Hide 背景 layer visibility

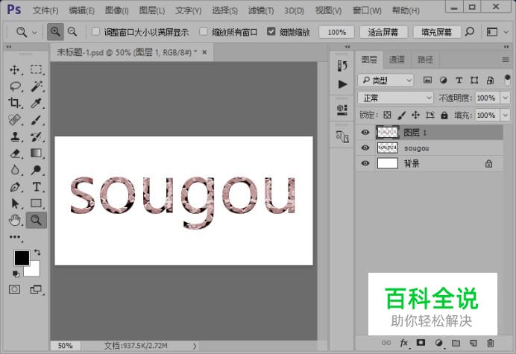pos(365,163)
